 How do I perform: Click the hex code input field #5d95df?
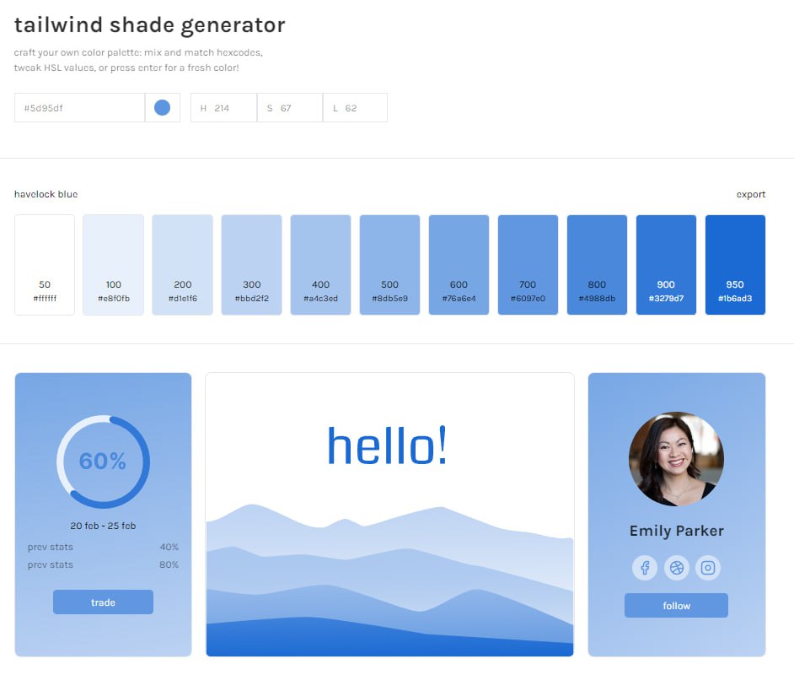point(79,107)
